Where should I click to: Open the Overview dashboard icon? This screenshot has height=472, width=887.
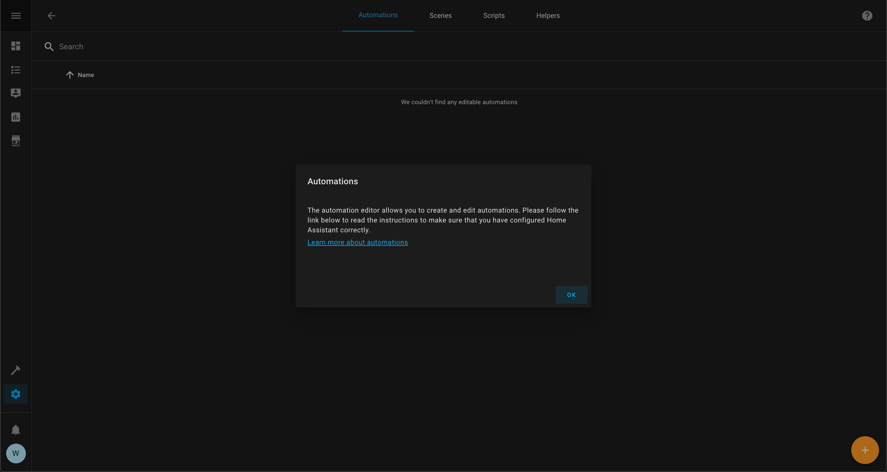16,46
